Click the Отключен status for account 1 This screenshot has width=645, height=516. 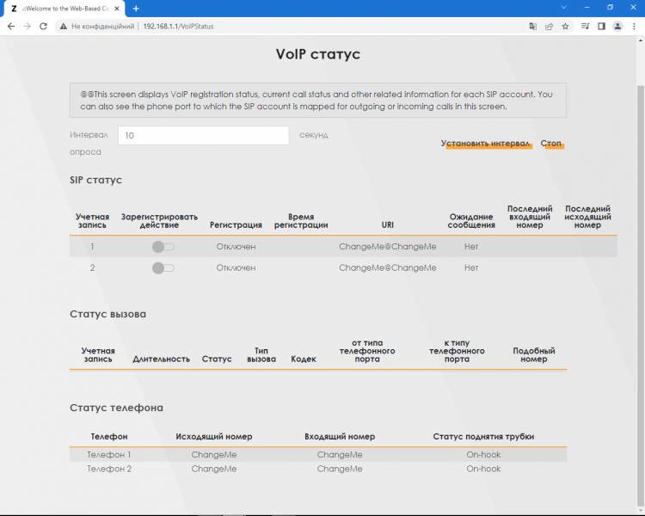tap(236, 247)
